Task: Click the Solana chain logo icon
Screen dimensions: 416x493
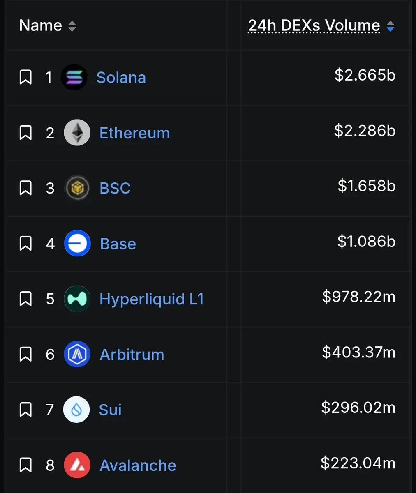Action: 74,77
